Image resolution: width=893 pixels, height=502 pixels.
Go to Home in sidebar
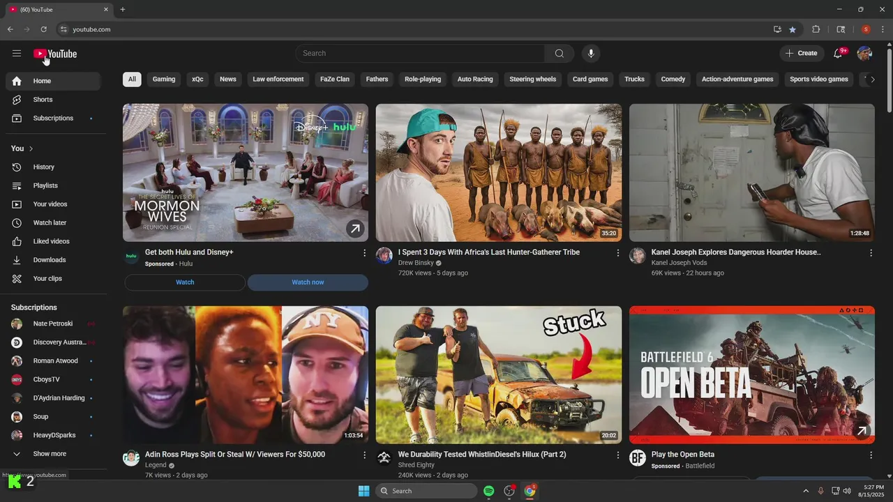(53, 81)
